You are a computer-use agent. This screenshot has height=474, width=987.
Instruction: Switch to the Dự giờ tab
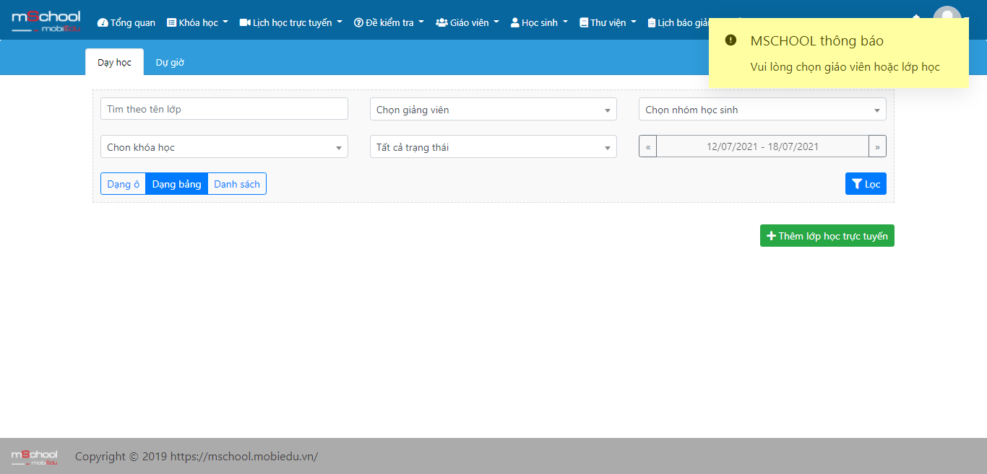tap(170, 62)
